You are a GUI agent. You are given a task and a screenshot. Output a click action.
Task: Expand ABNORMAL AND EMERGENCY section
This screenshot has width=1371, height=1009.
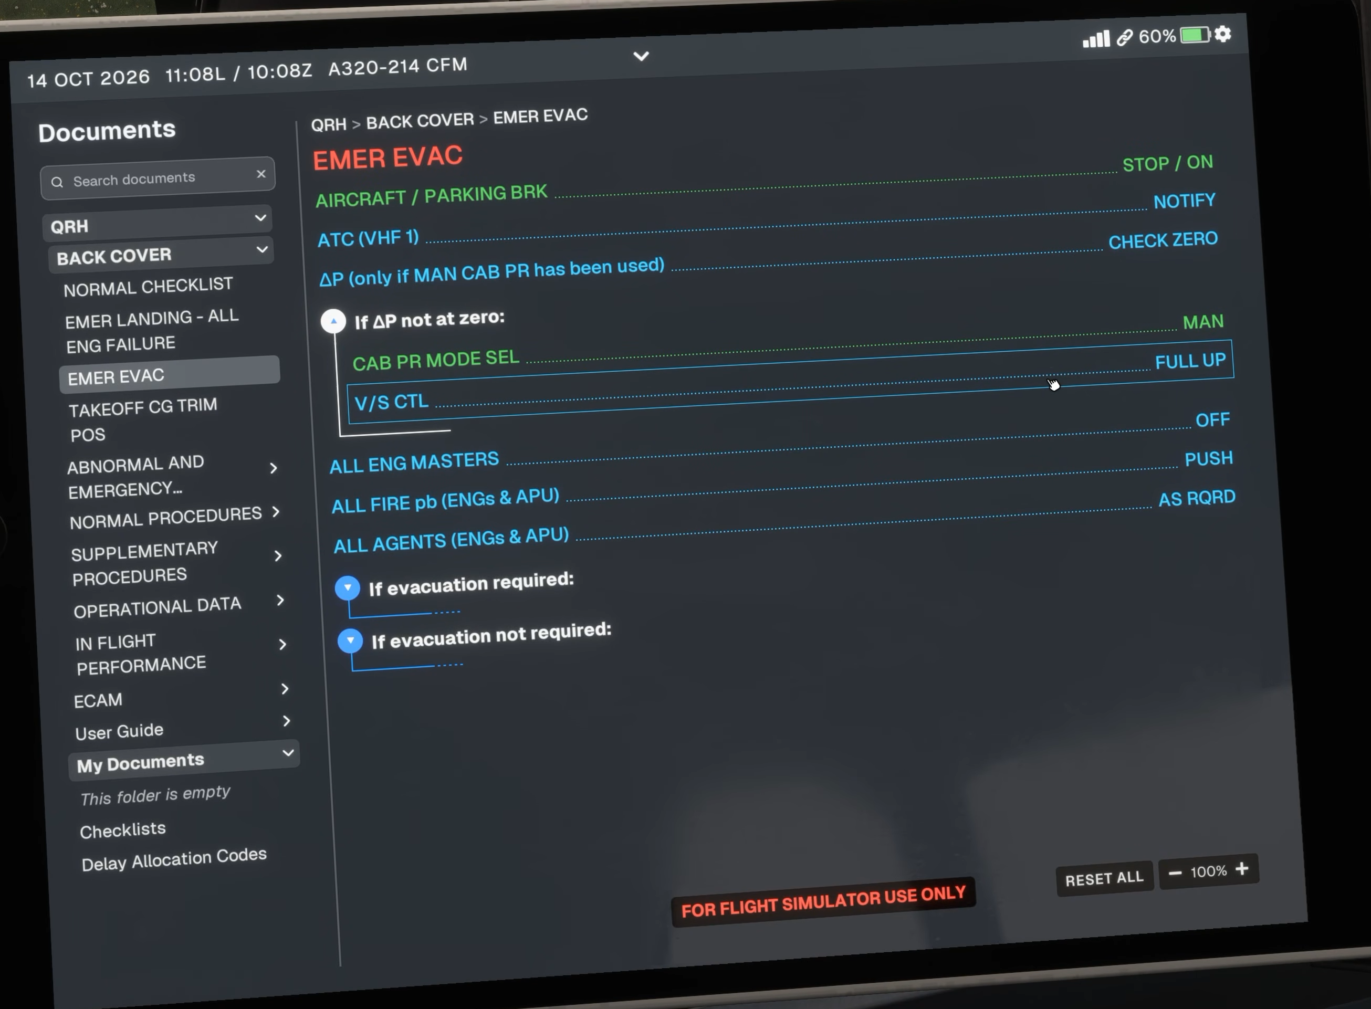pos(274,468)
